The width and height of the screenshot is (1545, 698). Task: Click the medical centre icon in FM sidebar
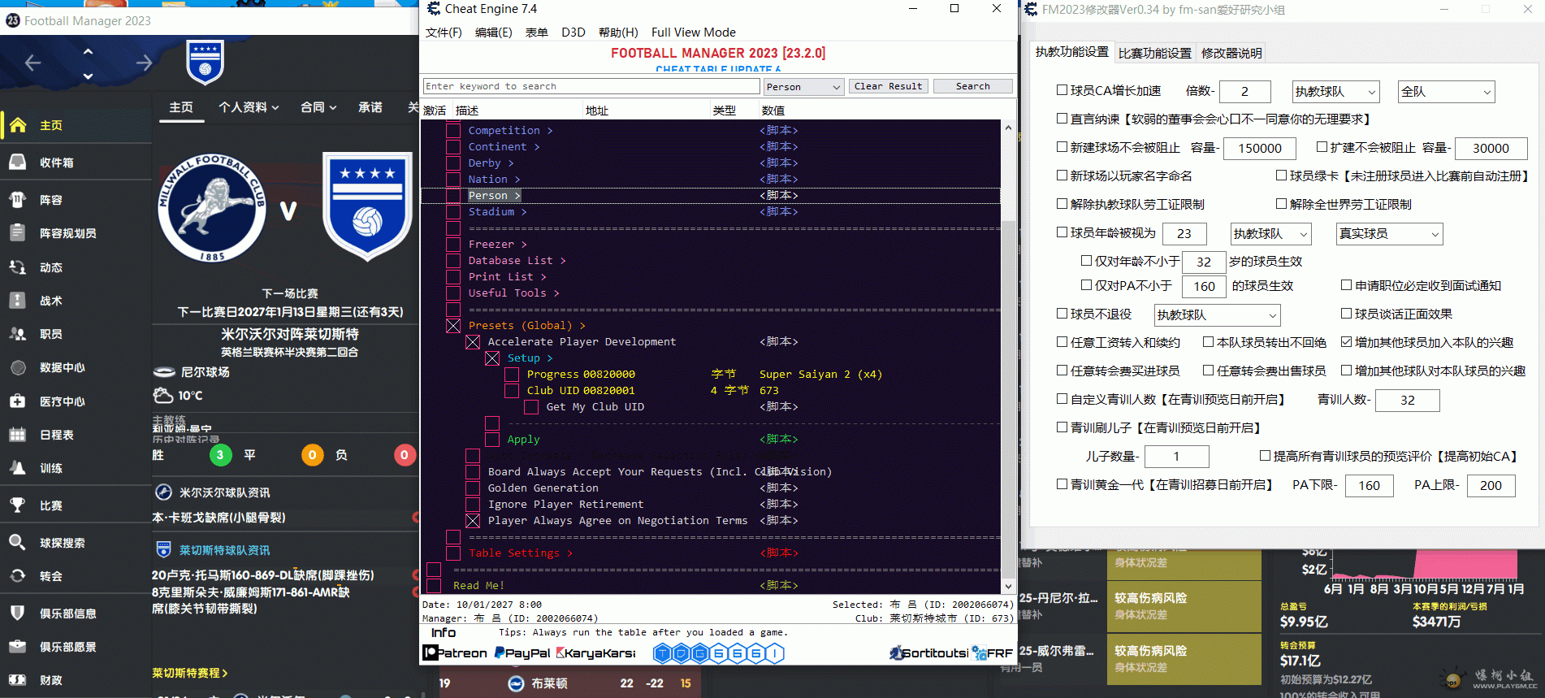18,401
